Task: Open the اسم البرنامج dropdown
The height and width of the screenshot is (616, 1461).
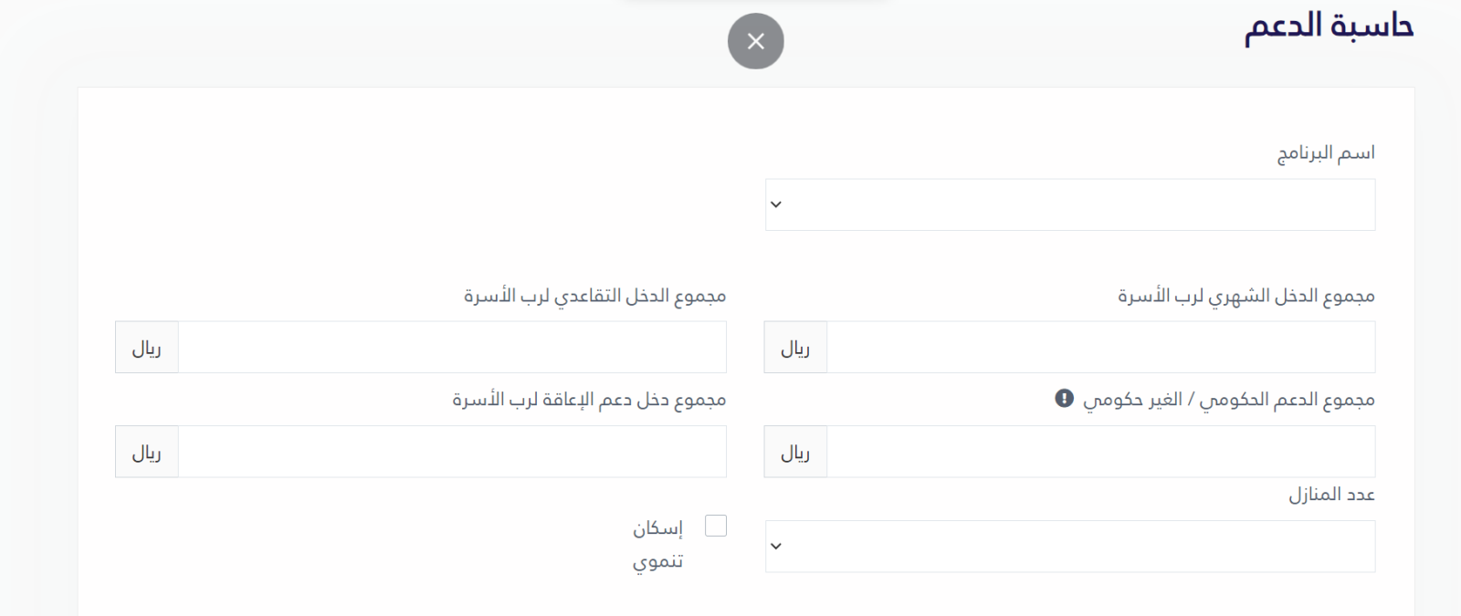Action: 1069,204
